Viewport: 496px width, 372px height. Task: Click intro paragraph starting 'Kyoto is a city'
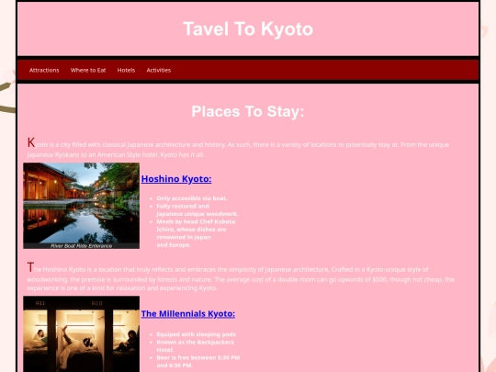[x=238, y=147]
